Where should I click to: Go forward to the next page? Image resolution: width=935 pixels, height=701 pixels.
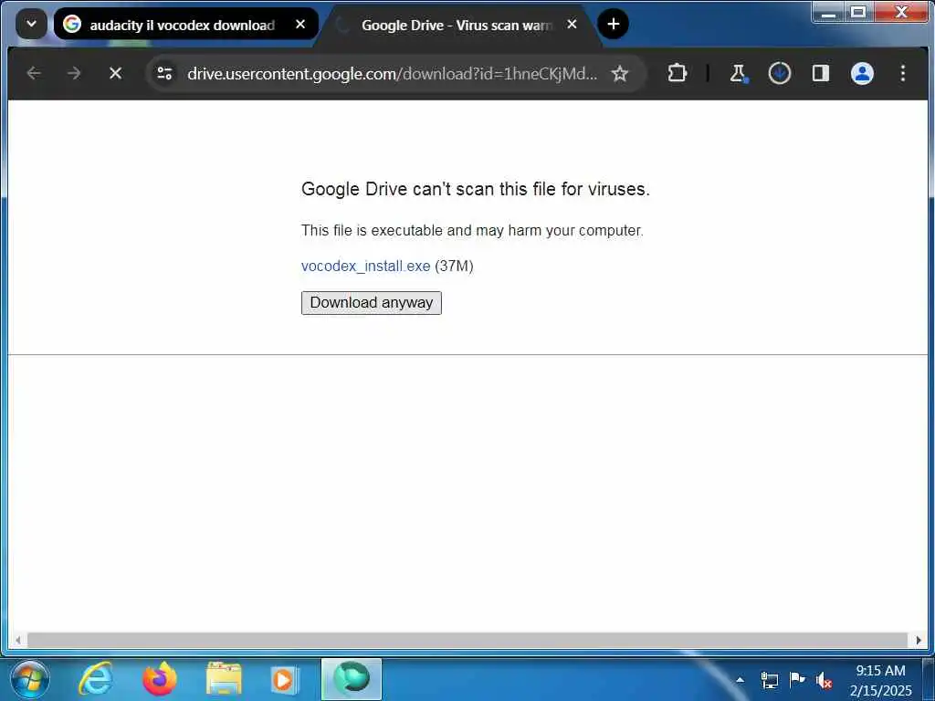74,73
